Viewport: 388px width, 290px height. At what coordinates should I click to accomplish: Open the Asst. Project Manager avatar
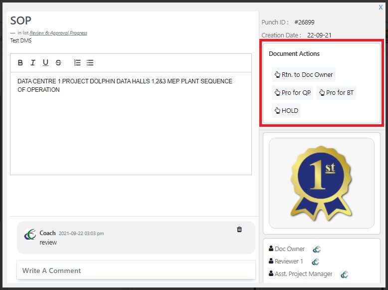[344, 274]
